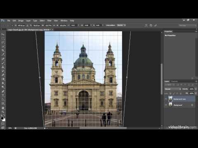Switch to the Channels tab

coord(174,81)
